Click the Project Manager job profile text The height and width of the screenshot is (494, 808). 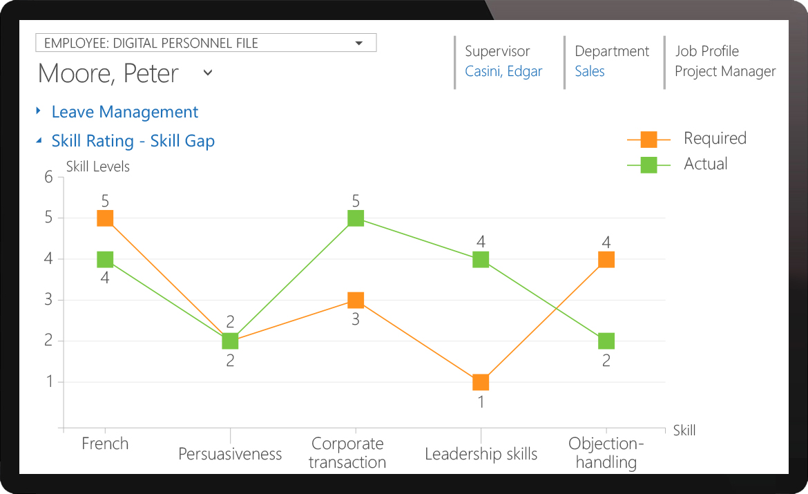(725, 70)
